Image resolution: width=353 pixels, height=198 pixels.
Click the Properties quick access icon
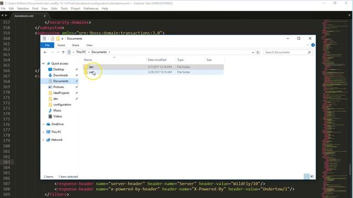pyautogui.click(x=52, y=38)
